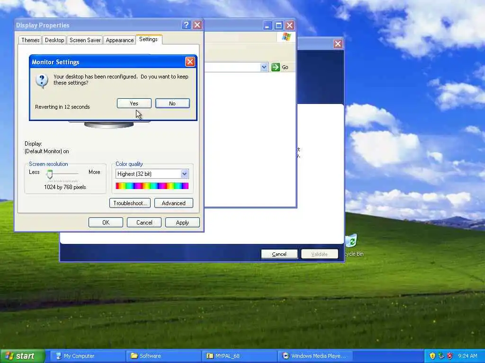Viewport: 485px width, 363px height.
Task: Click the color quality spectrum bar
Action: 152,186
